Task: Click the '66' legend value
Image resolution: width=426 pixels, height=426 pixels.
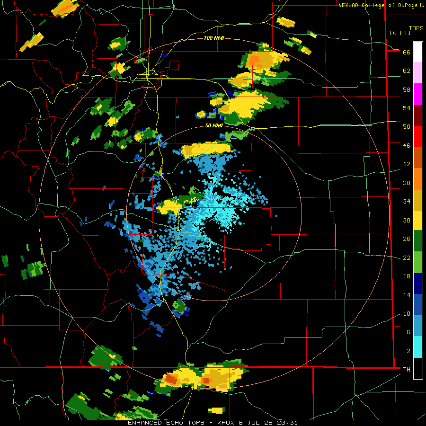Action: click(407, 53)
